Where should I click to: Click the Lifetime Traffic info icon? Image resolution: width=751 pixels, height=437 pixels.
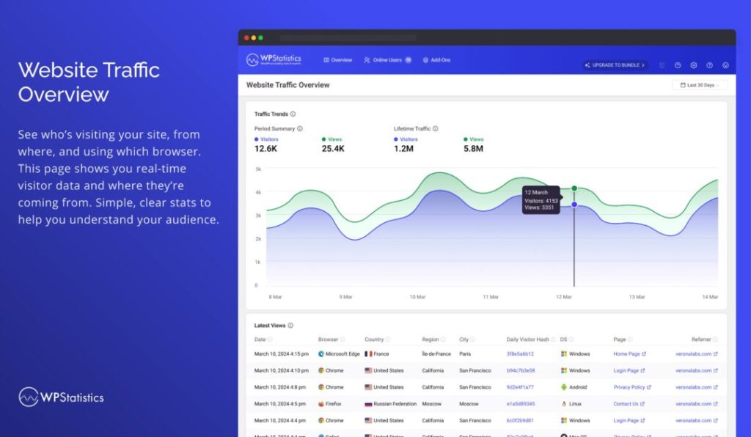pos(436,129)
